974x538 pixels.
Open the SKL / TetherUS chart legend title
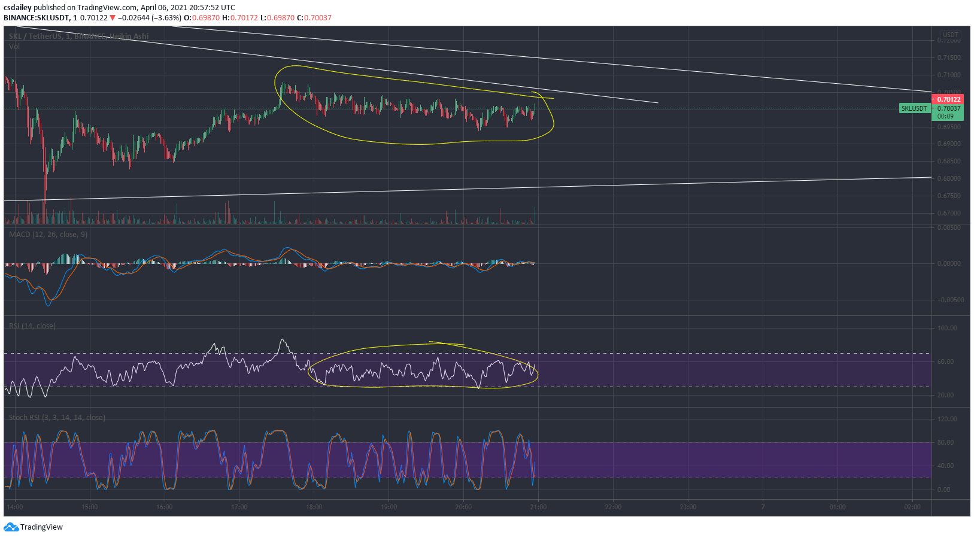click(78, 37)
